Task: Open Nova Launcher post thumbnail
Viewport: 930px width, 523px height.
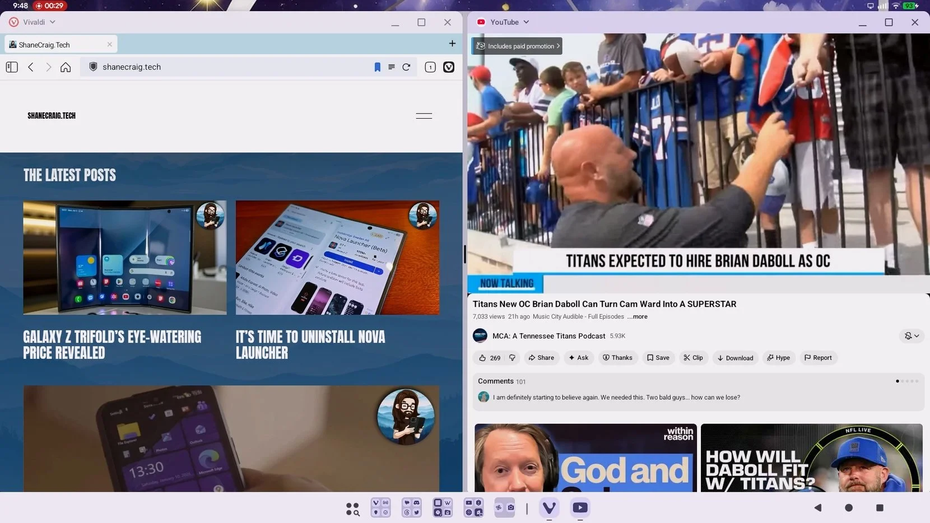Action: pos(337,258)
